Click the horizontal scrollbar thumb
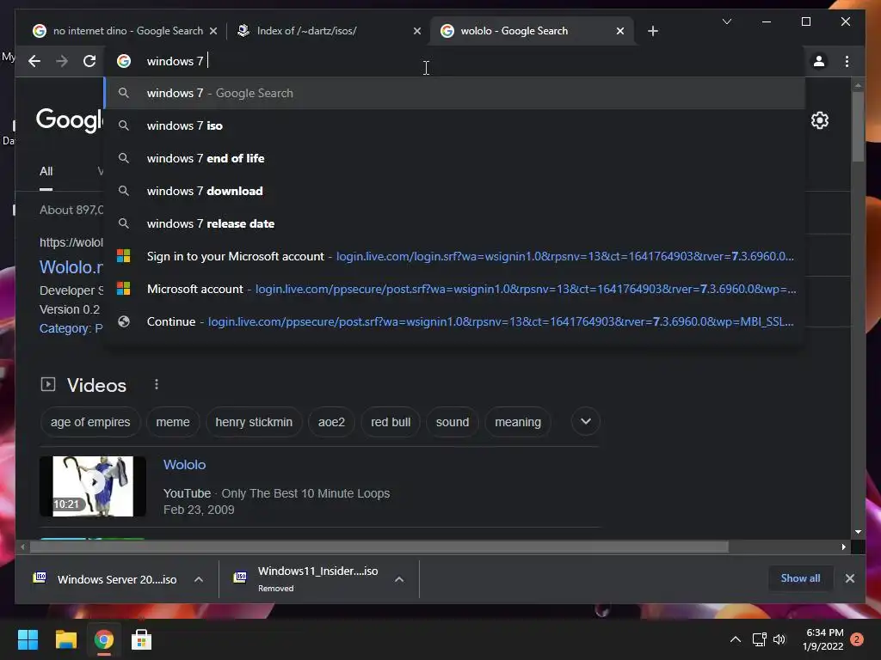Viewport: 881px width, 660px height. [379, 547]
